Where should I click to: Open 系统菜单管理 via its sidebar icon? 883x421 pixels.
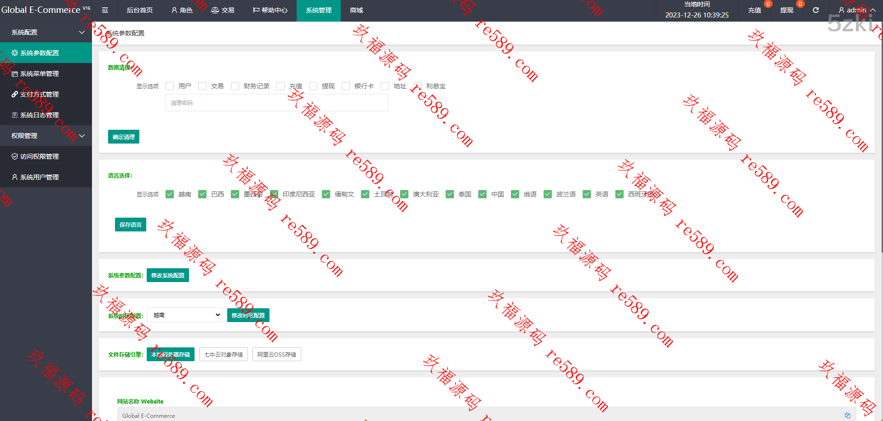point(15,74)
